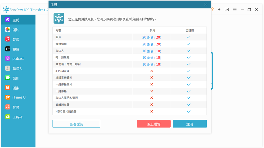The width and height of the screenshot is (264, 148).
Task: Click the snowflake app icon in dialog
Action: click(x=59, y=18)
